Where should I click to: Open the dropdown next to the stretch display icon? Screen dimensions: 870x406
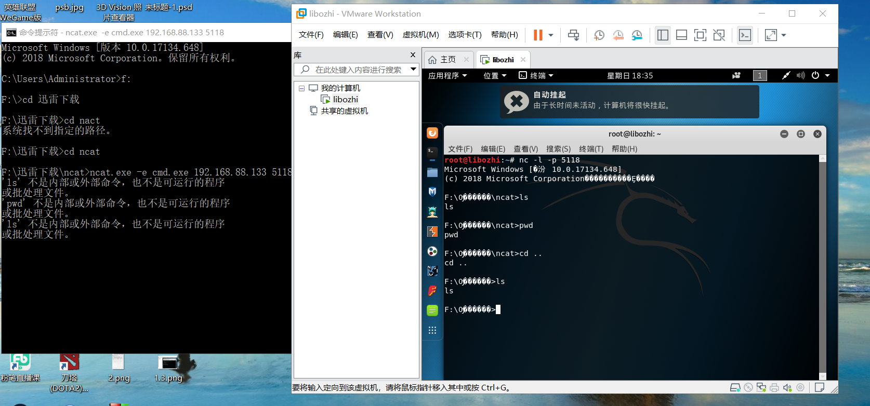(x=784, y=35)
